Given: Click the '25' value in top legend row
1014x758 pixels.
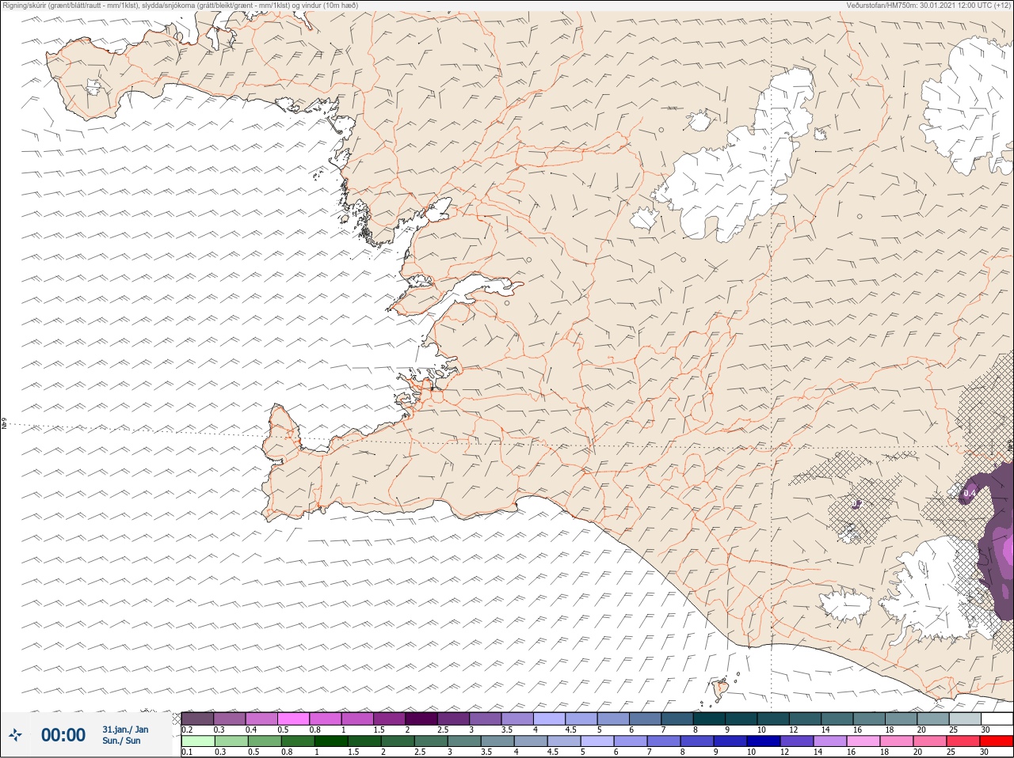Looking at the screenshot, I should (x=953, y=730).
